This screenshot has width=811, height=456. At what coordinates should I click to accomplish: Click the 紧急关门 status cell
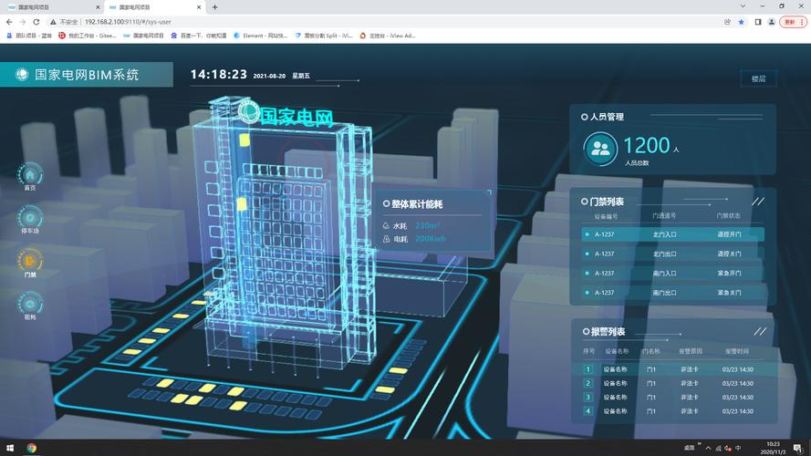729,293
